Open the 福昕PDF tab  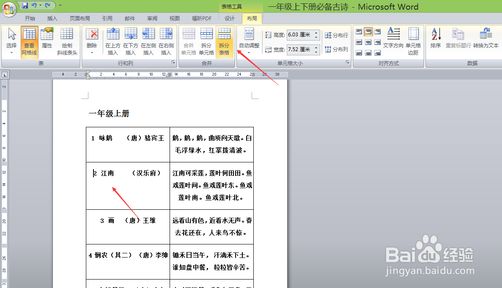click(x=202, y=19)
